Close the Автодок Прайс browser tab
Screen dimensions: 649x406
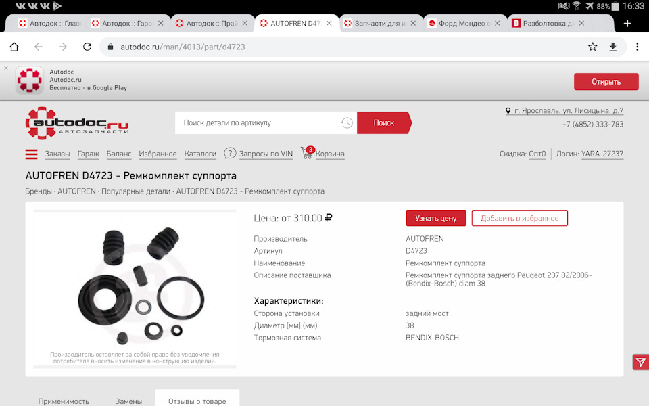pos(245,23)
